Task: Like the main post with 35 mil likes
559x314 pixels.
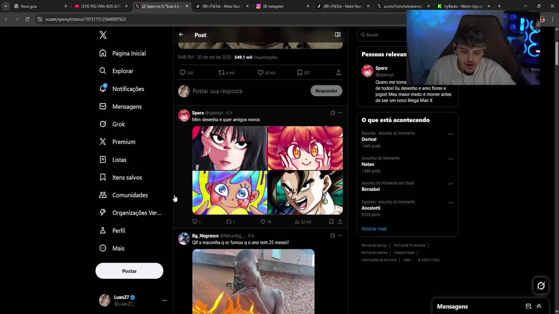Action: [x=266, y=73]
